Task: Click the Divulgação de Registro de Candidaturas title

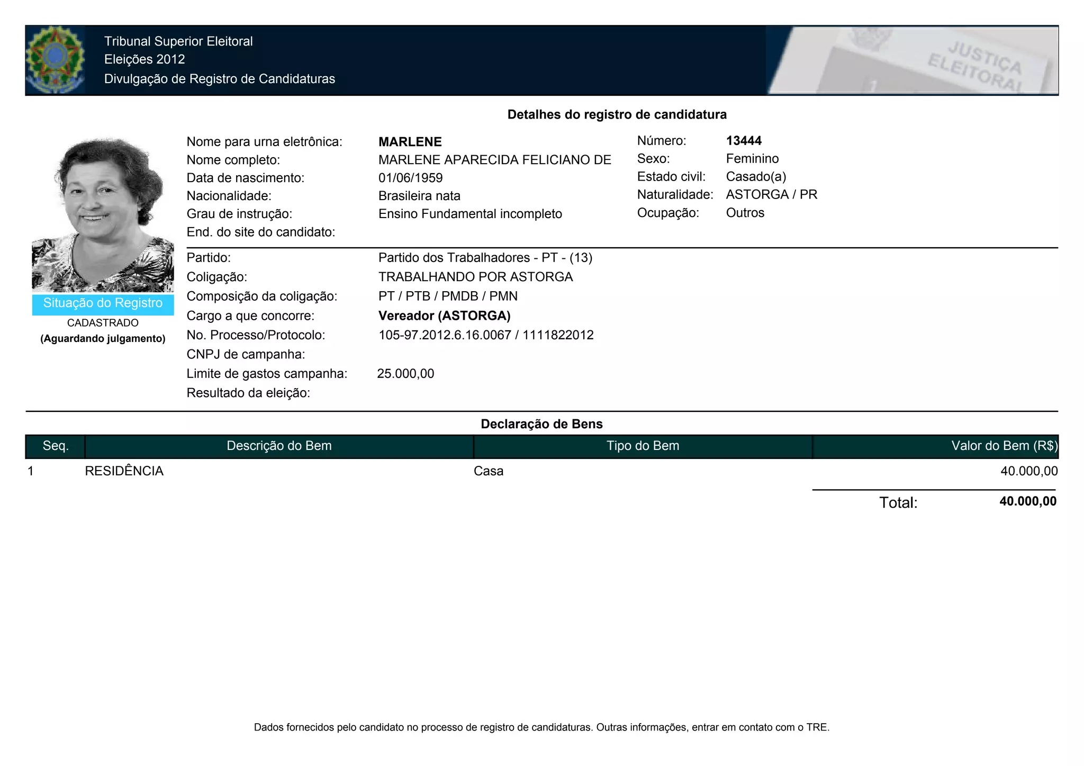Action: (x=219, y=79)
